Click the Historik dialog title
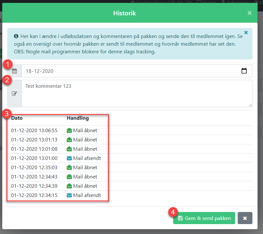The image size is (263, 234). (124, 13)
